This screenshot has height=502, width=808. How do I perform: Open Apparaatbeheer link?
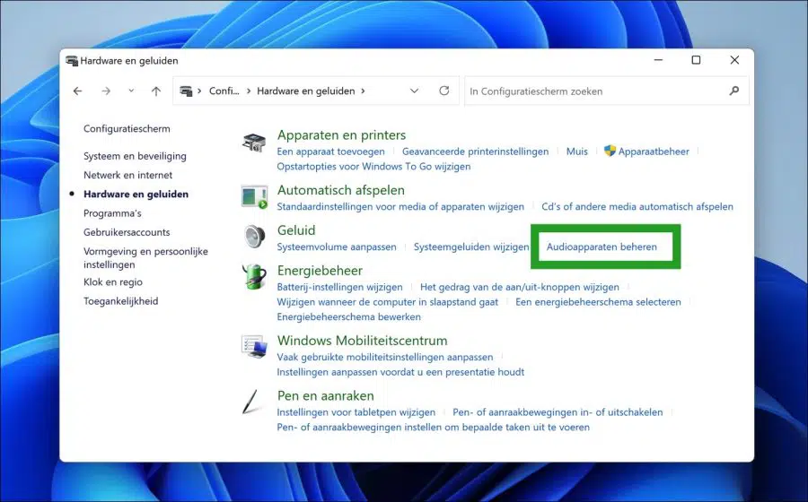(x=654, y=151)
